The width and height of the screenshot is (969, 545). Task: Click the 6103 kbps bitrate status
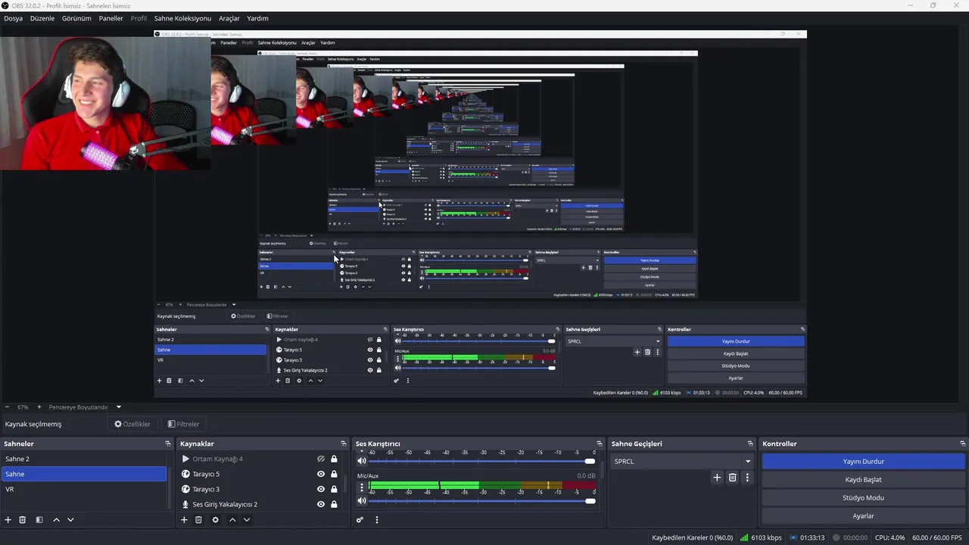coord(761,537)
